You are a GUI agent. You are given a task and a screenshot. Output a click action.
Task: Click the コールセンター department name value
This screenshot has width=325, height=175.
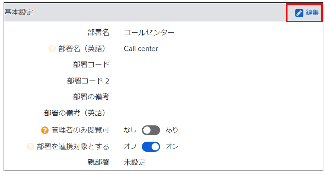(x=149, y=33)
